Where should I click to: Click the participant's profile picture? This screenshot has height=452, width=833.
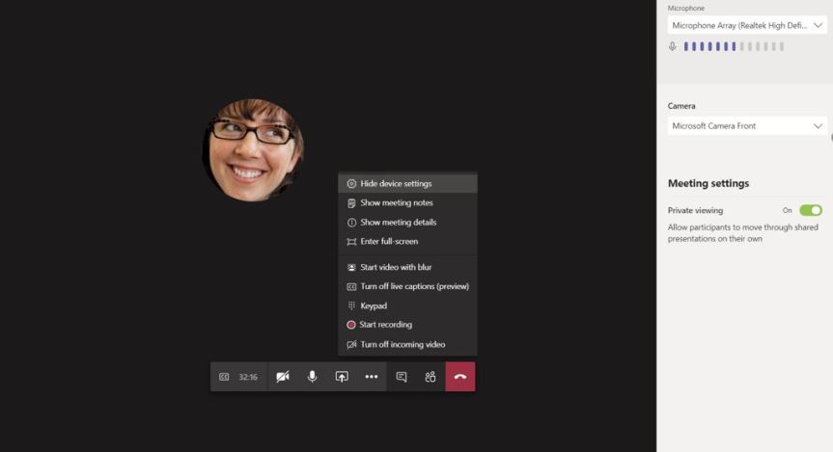(253, 149)
